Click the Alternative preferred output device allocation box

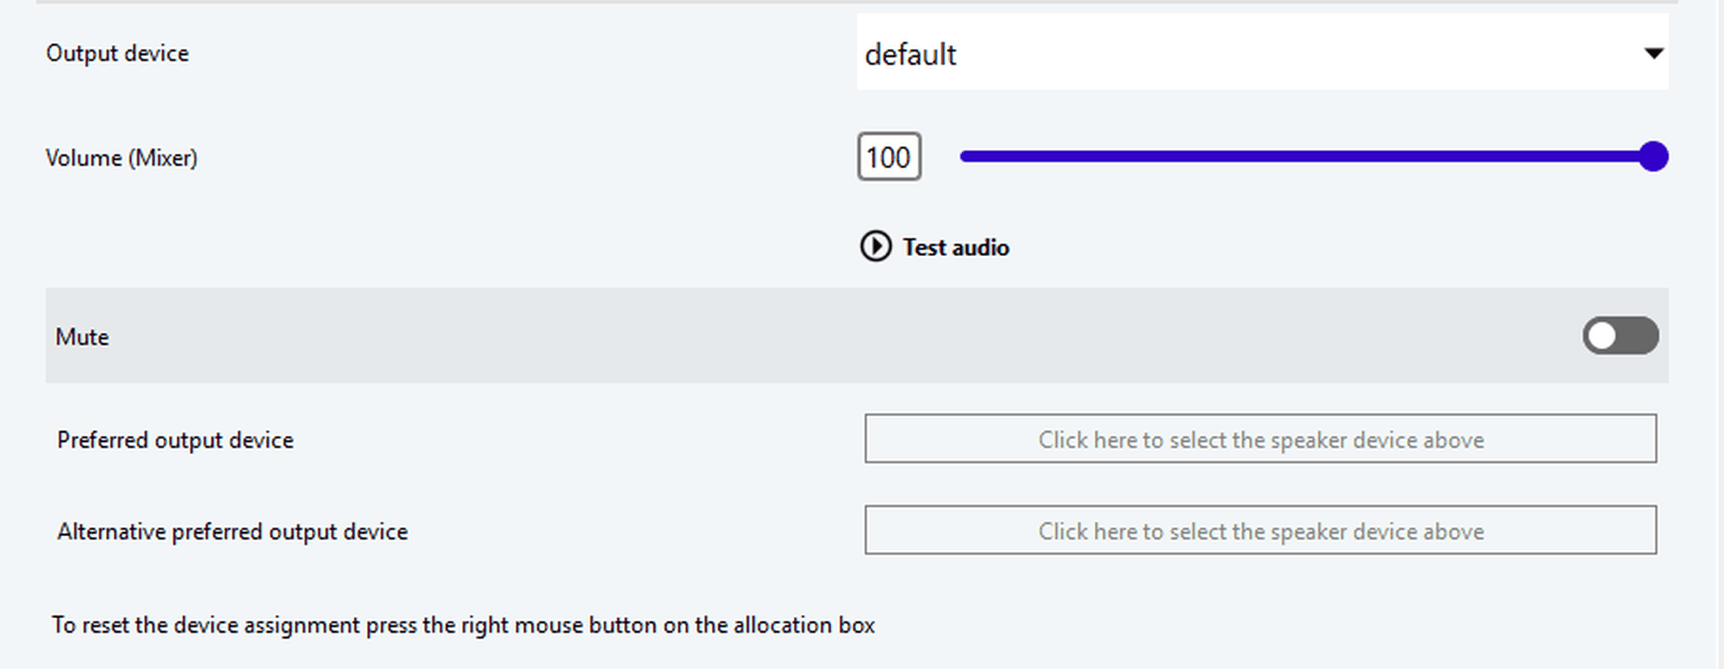(x=1260, y=530)
